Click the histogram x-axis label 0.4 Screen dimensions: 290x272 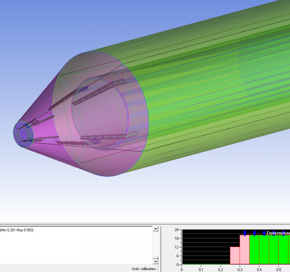click(x=259, y=270)
